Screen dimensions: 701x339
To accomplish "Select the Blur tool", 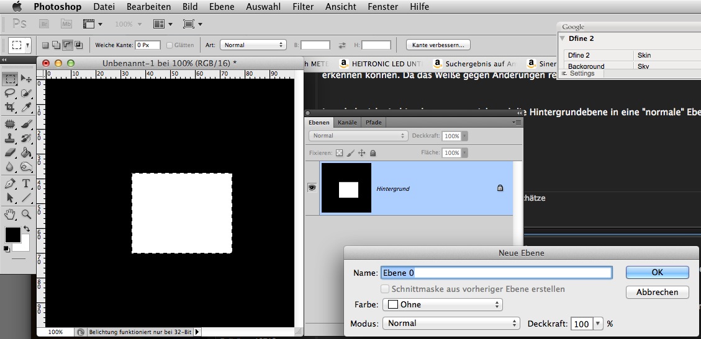I will (x=10, y=167).
